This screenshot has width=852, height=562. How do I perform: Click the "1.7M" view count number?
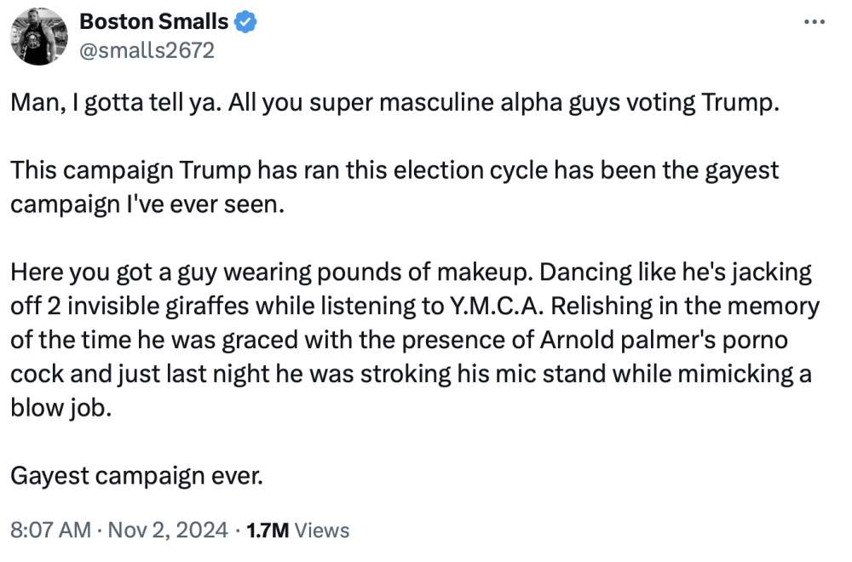(x=268, y=530)
